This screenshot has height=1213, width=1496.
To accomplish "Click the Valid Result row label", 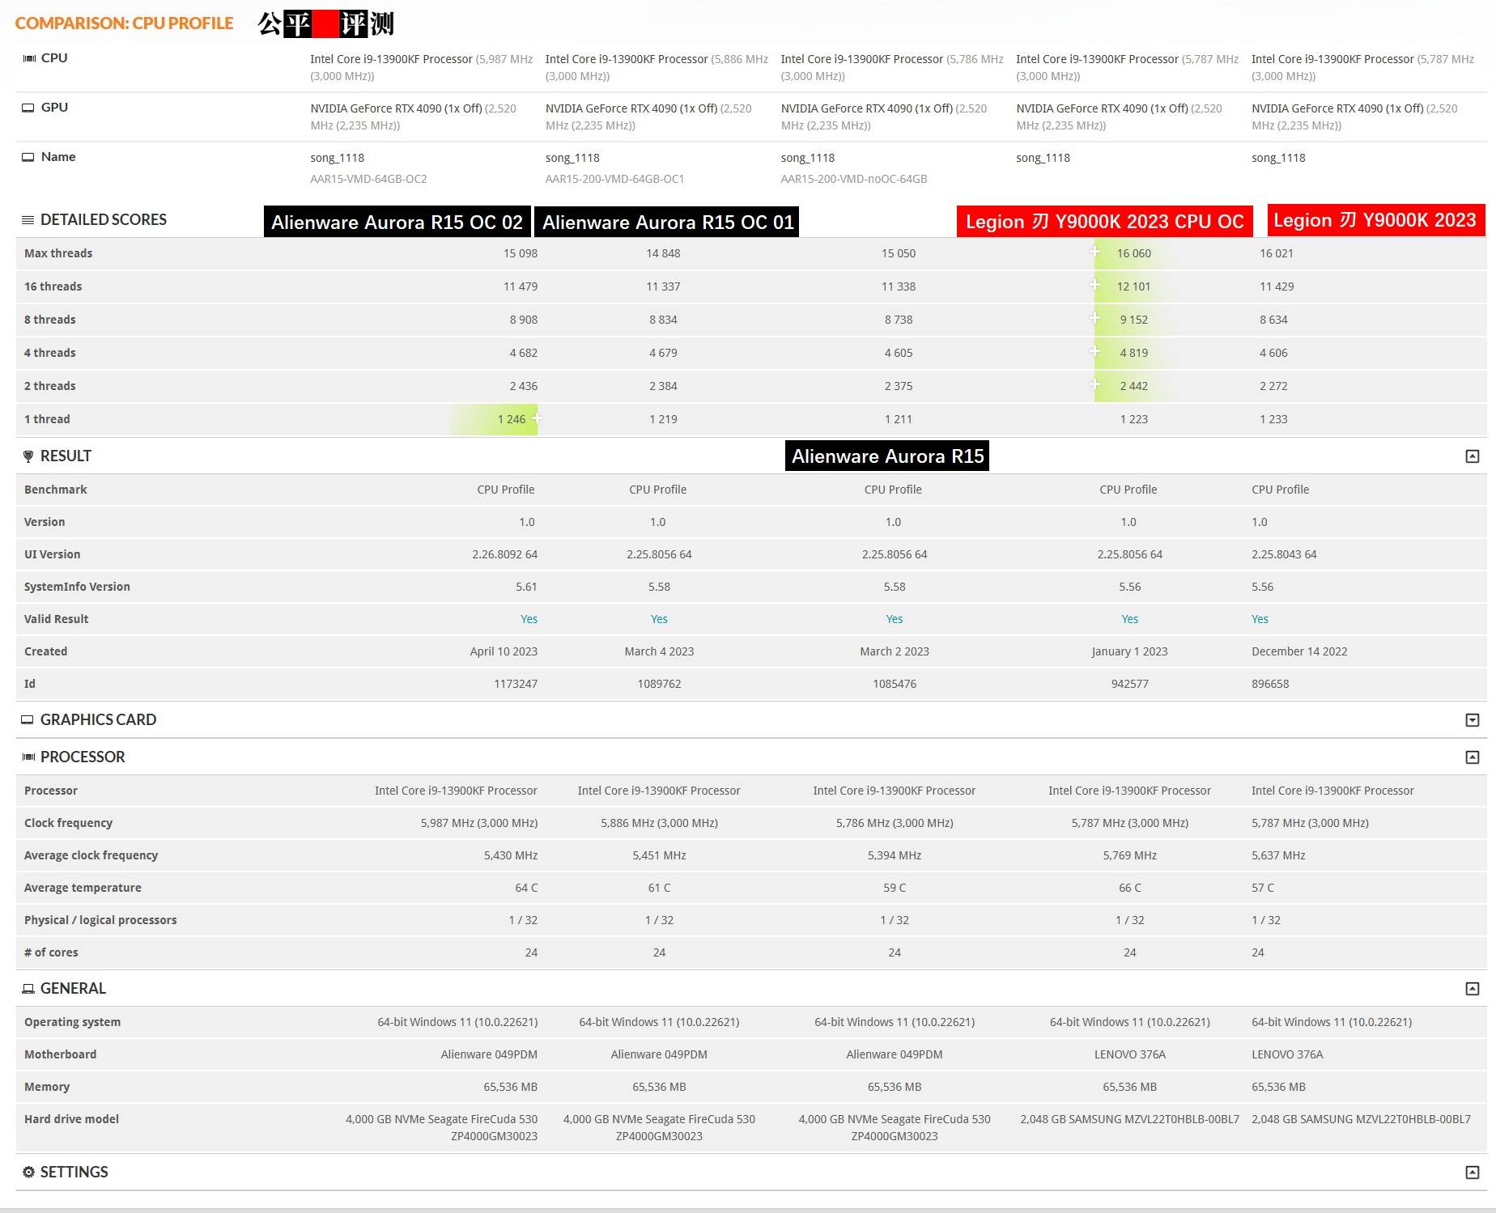I will click(56, 619).
